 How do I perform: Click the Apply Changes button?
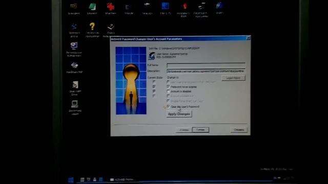[x=179, y=114]
